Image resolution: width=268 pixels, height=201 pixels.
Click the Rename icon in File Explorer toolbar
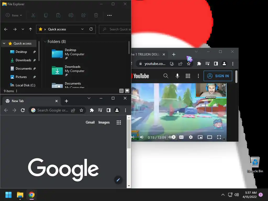click(71, 15)
